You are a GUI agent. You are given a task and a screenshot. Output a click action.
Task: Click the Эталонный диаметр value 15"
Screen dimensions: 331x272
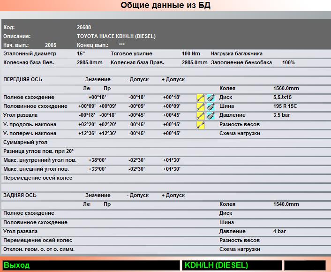(x=81, y=53)
